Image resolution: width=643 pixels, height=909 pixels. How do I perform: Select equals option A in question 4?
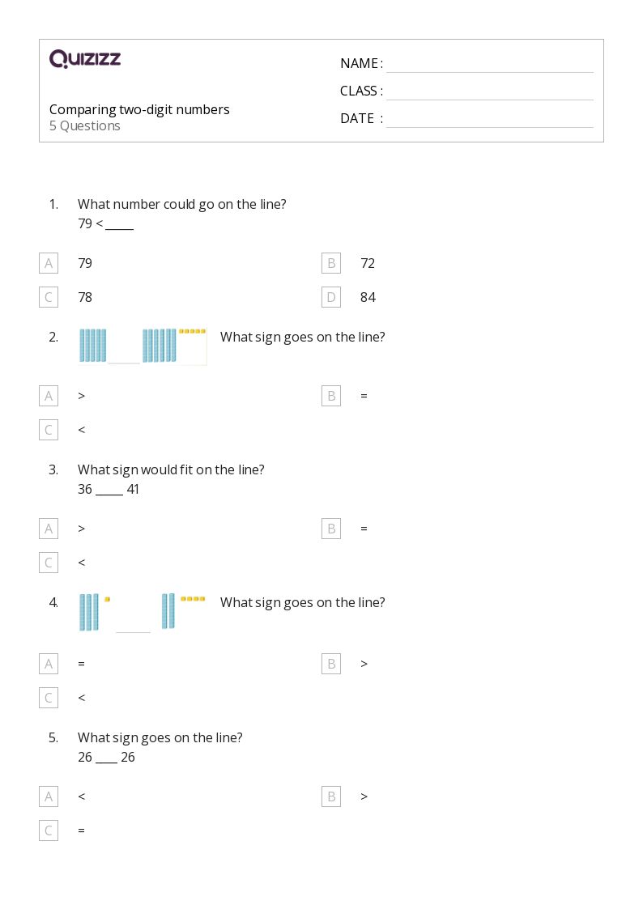pyautogui.click(x=49, y=664)
